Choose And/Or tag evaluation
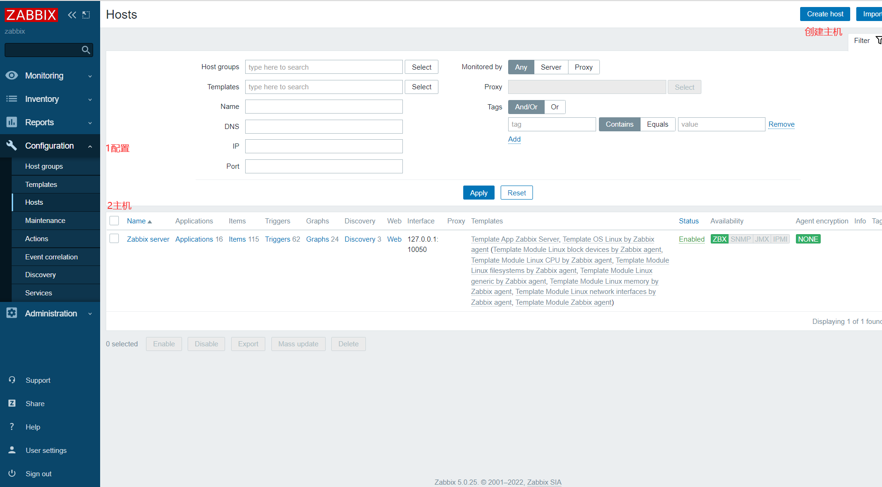Viewport: 882px width, 487px height. point(526,107)
